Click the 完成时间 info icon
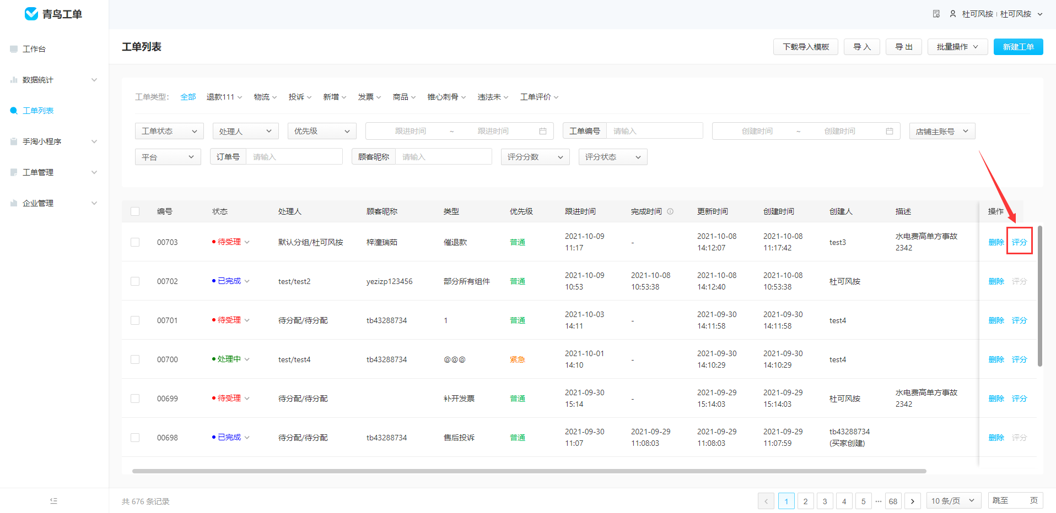 click(x=670, y=211)
